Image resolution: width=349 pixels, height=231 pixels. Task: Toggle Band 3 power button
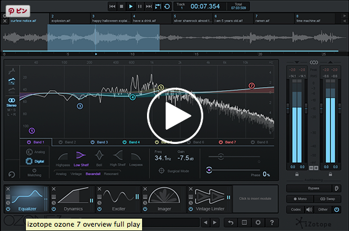point(93,142)
